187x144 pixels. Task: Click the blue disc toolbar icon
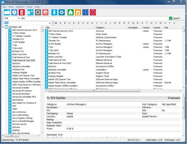pyautogui.click(x=14, y=12)
